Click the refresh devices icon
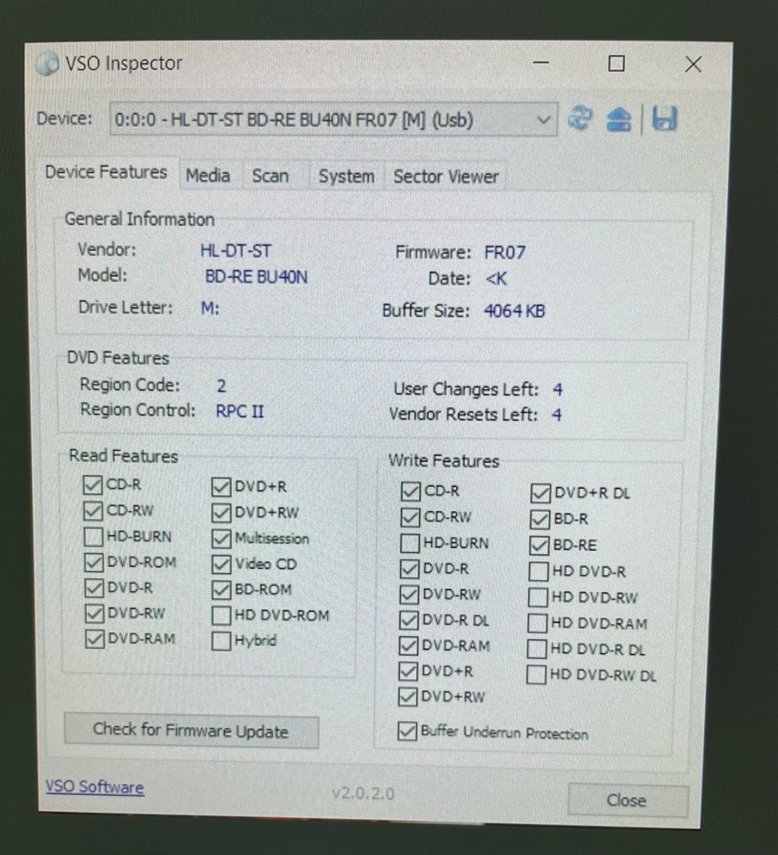This screenshot has height=855, width=778. (580, 118)
